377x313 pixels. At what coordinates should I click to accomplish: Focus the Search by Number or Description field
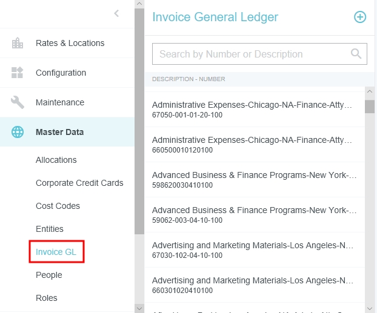pos(252,54)
